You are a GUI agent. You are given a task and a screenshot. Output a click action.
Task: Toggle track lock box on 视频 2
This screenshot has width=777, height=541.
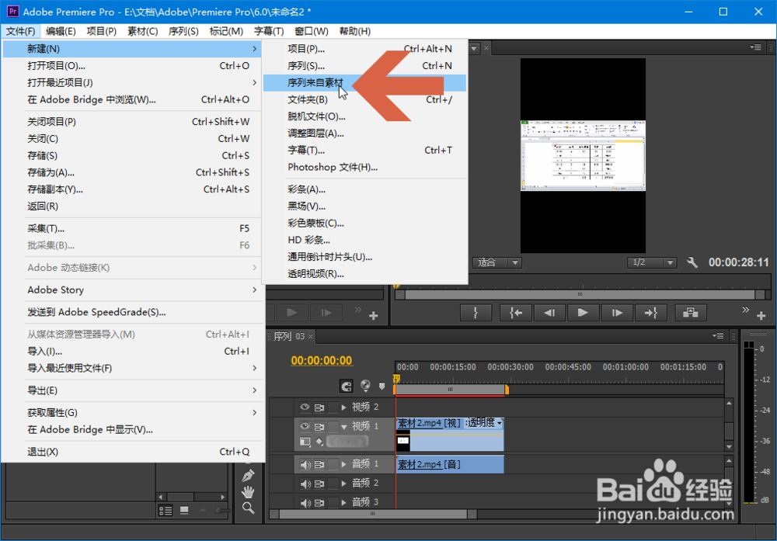pos(333,407)
